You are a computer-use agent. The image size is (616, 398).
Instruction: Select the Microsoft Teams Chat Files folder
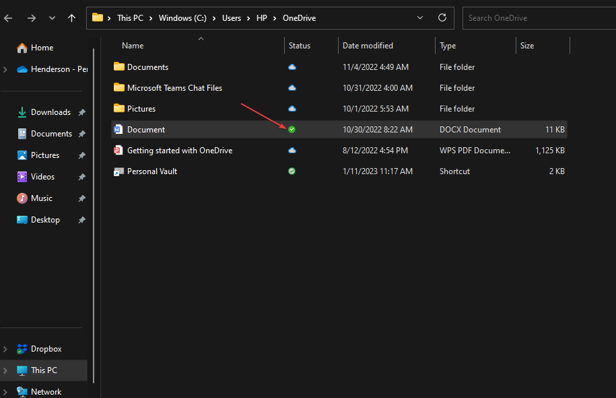[x=174, y=88]
